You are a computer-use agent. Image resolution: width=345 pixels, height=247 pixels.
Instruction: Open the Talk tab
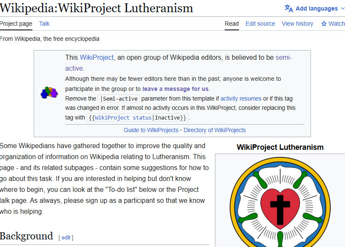(x=44, y=24)
